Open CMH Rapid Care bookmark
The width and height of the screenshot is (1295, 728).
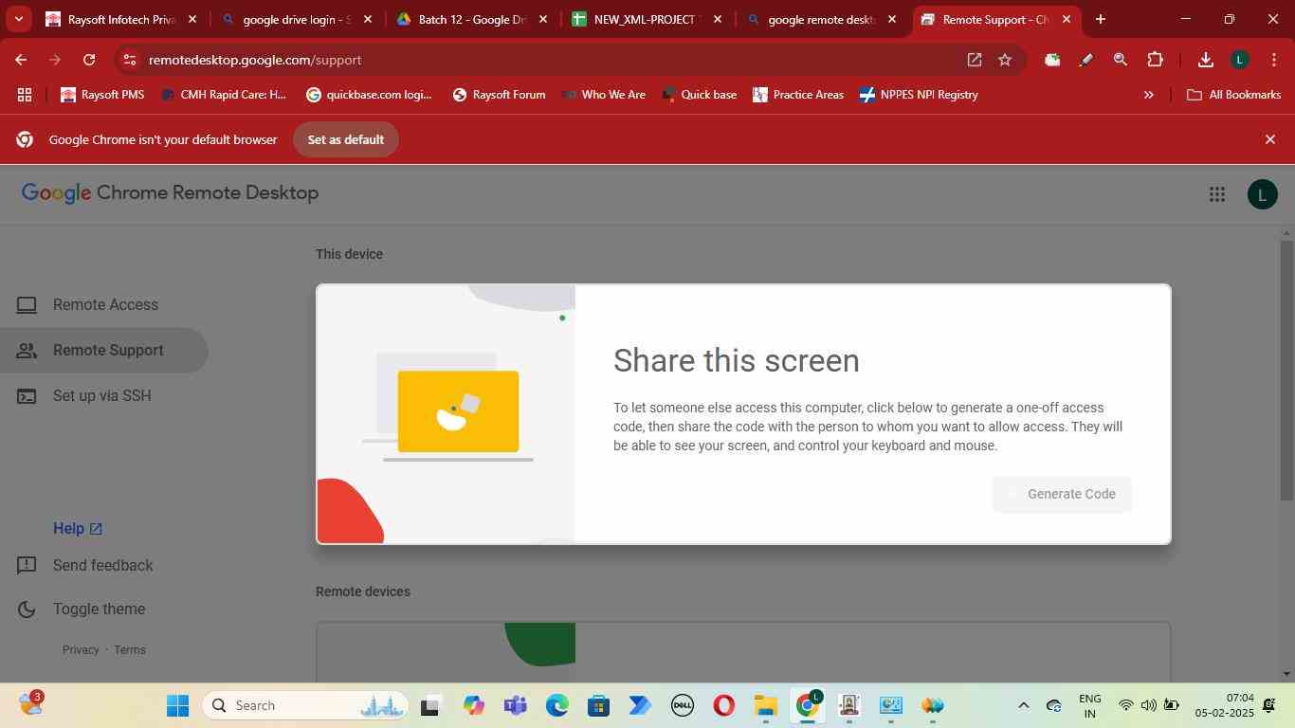pyautogui.click(x=224, y=95)
